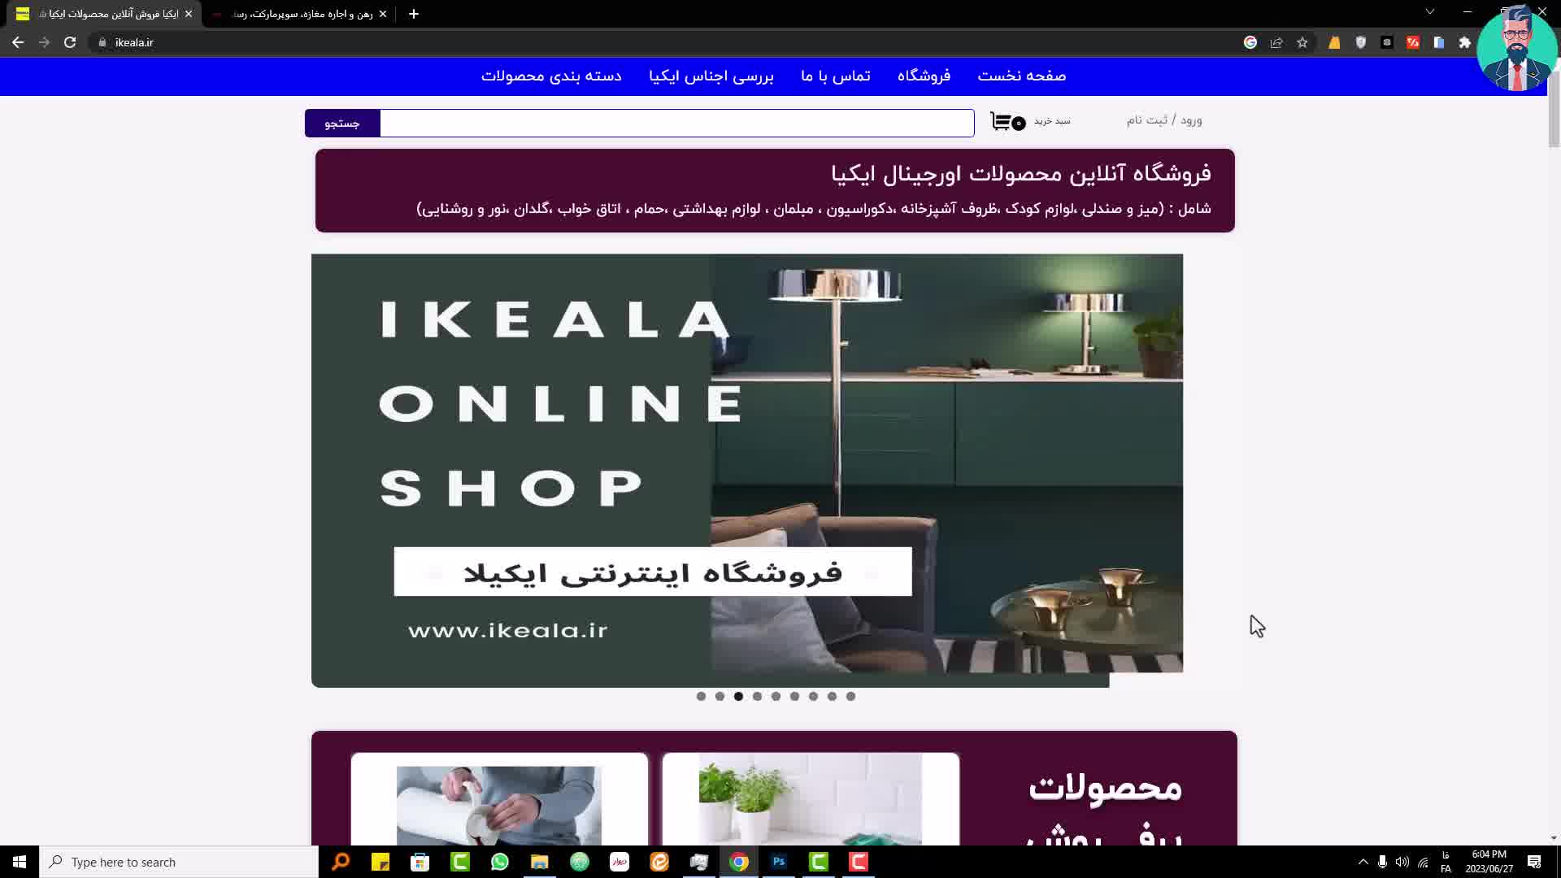
Task: Open the round green app in taskbar
Action: [580, 862]
